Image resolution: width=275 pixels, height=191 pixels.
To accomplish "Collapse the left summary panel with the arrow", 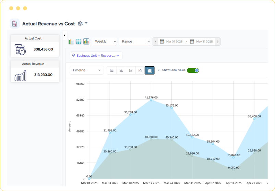I will [x=64, y=35].
